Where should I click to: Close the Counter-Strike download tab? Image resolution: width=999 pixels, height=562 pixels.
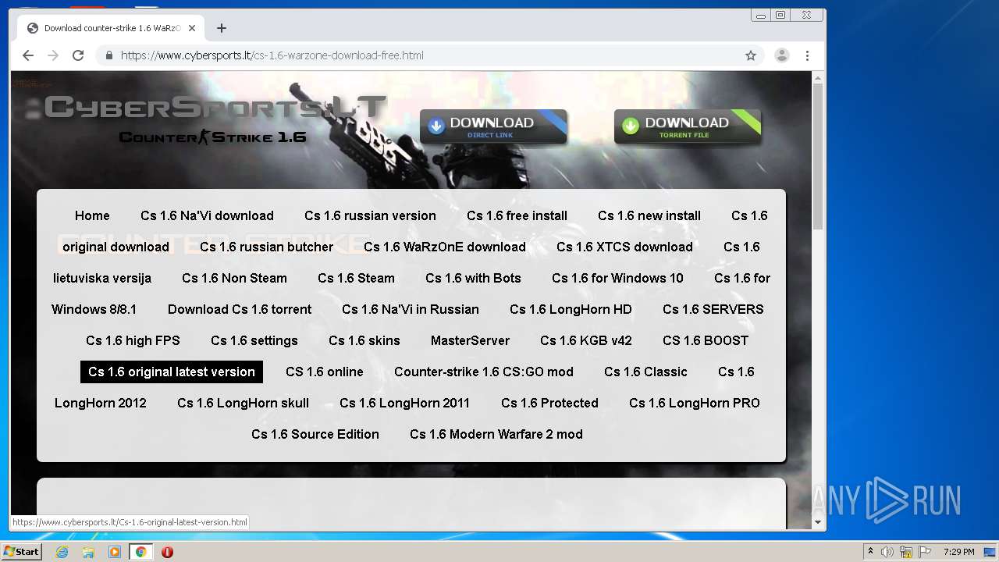192,28
